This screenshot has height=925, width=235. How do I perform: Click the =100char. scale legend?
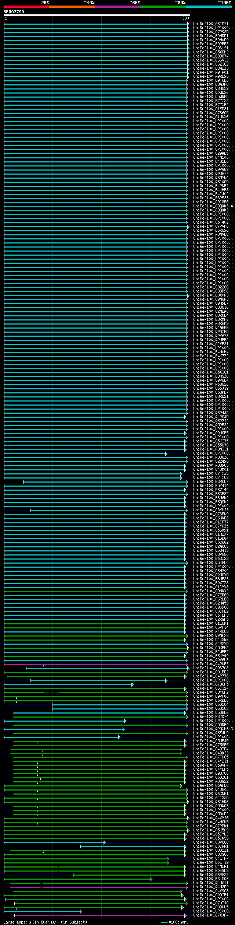click(x=175, y=922)
